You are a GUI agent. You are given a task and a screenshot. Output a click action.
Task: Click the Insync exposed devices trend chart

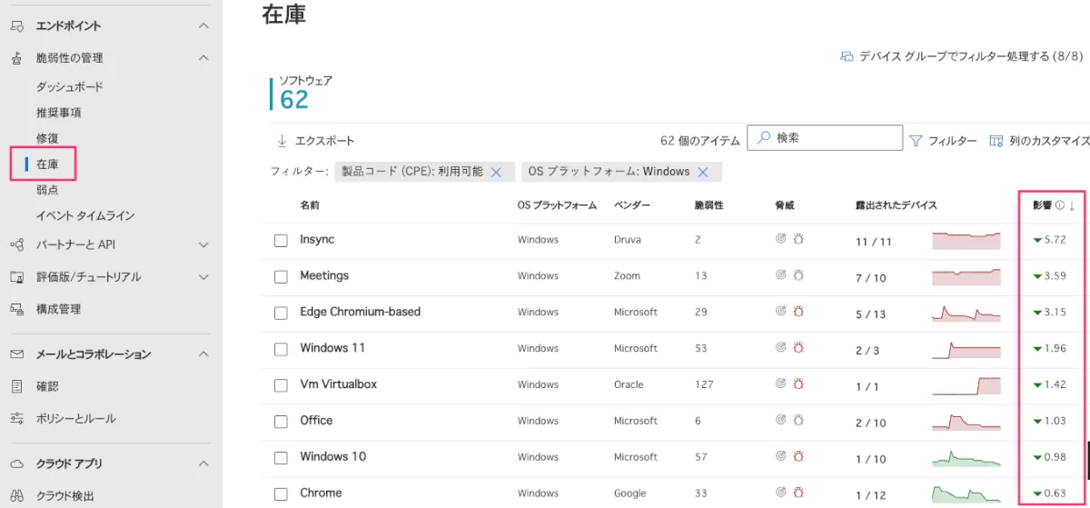click(966, 240)
